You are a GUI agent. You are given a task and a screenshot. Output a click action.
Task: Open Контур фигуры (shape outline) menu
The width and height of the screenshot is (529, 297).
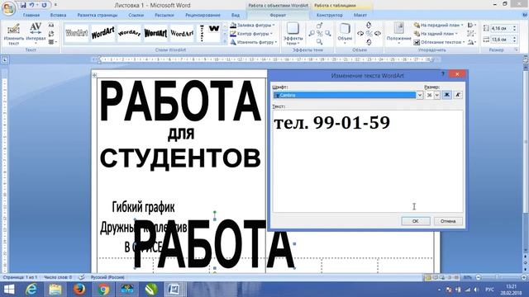251,34
